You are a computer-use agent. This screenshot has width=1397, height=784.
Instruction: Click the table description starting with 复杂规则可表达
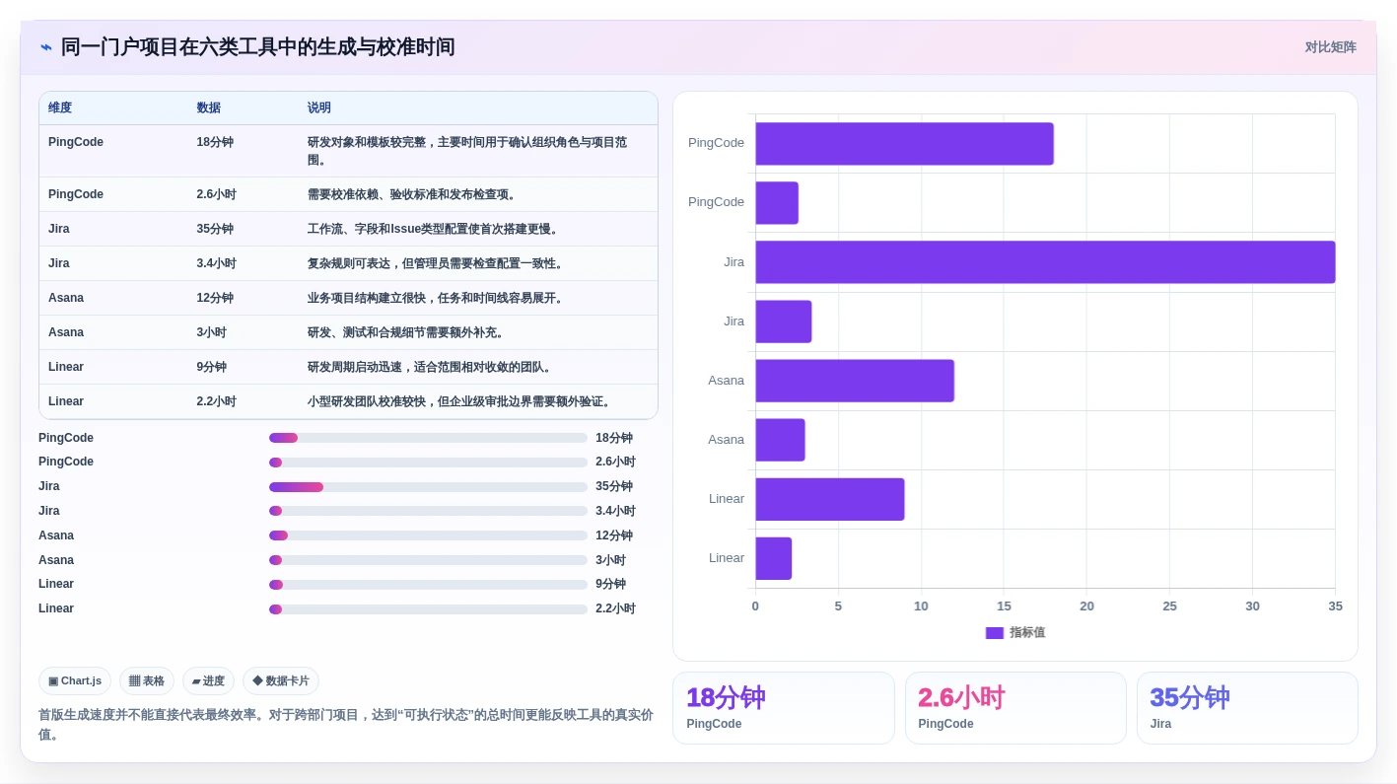click(437, 263)
